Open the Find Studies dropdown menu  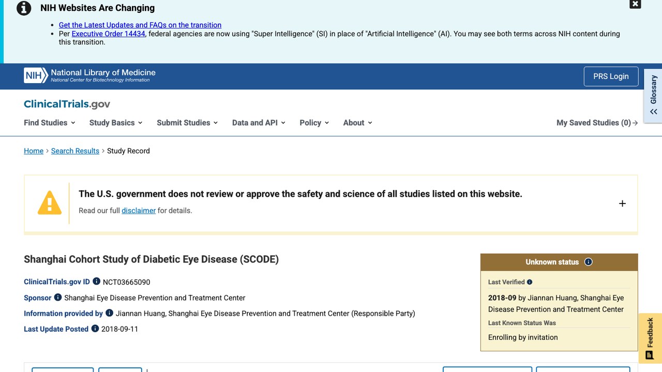pyautogui.click(x=50, y=122)
